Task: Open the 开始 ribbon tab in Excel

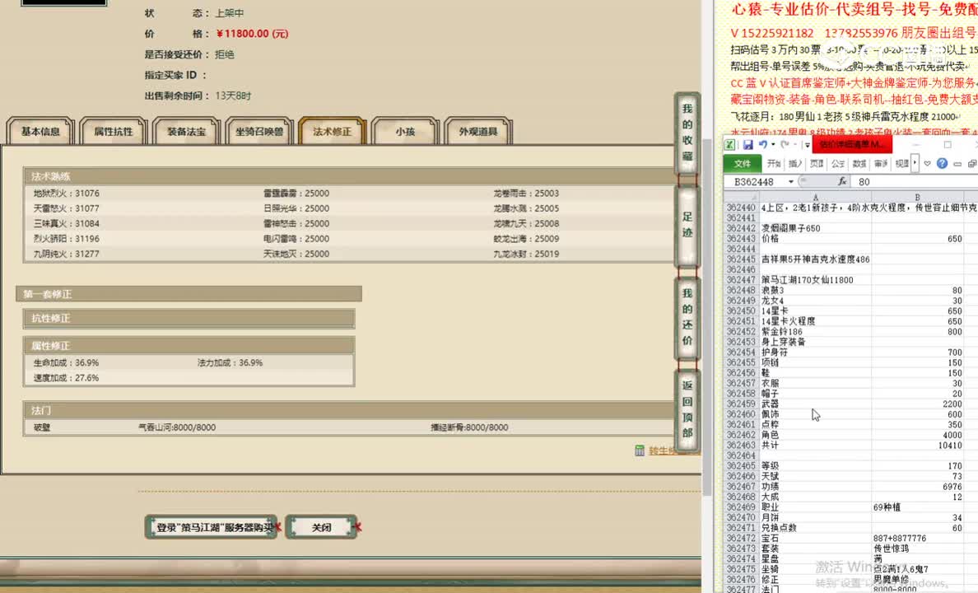Action: [x=772, y=163]
